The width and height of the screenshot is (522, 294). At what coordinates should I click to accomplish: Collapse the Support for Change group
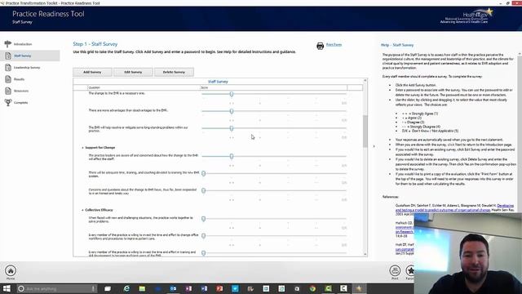pos(82,148)
